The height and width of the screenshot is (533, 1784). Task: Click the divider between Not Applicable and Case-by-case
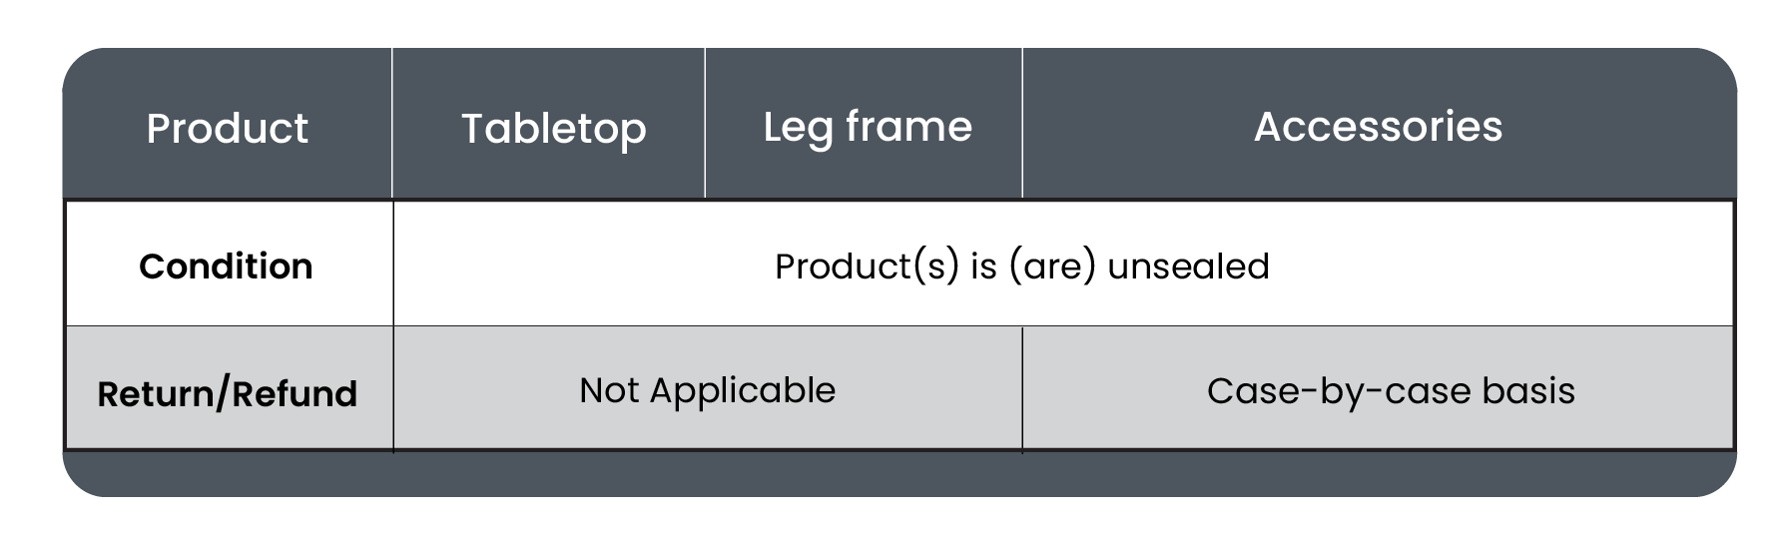point(1022,389)
